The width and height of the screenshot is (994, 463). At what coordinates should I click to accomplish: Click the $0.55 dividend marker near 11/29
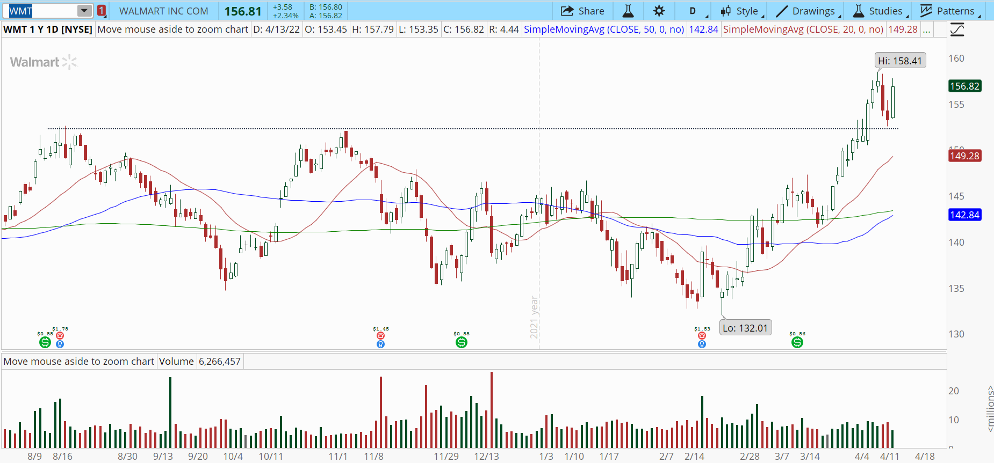(462, 342)
